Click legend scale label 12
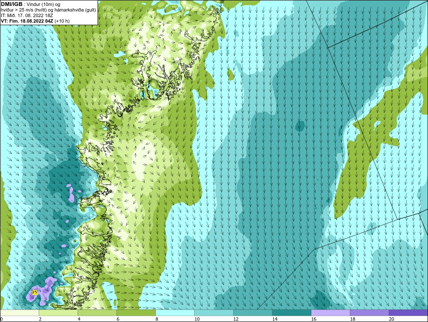The height and width of the screenshot is (322, 428). click(x=236, y=319)
